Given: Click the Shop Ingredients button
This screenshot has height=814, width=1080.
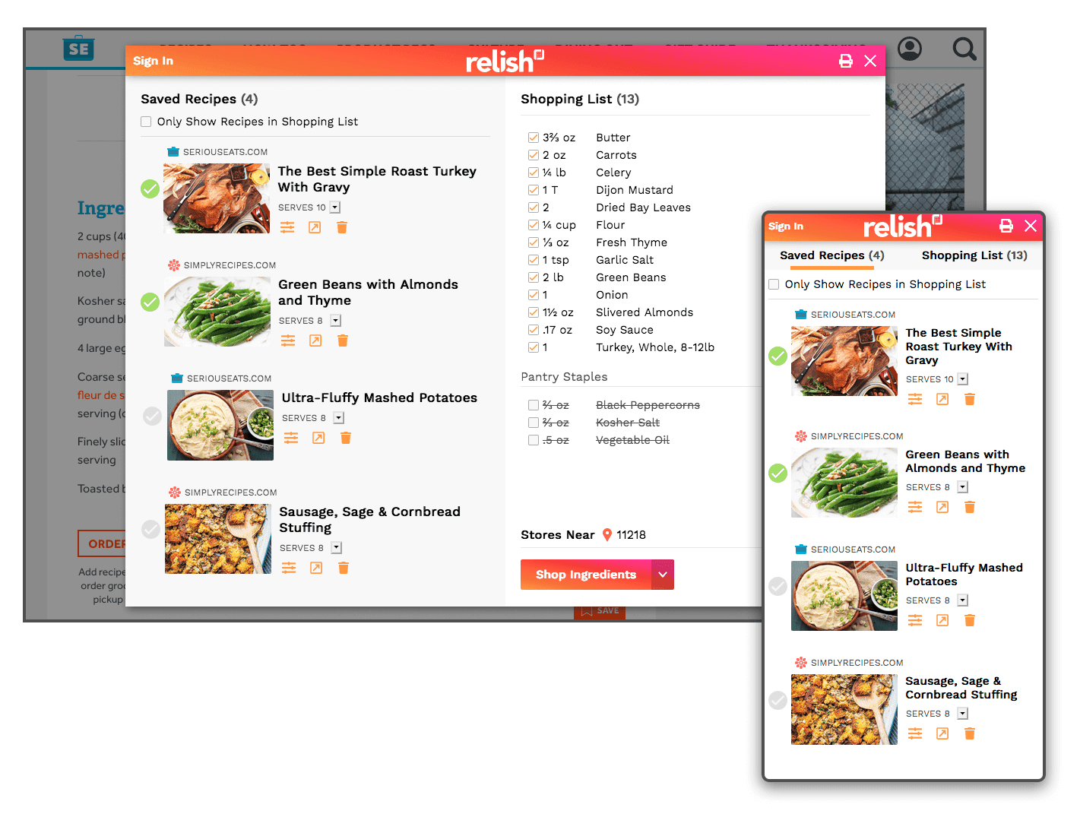Looking at the screenshot, I should [x=586, y=575].
